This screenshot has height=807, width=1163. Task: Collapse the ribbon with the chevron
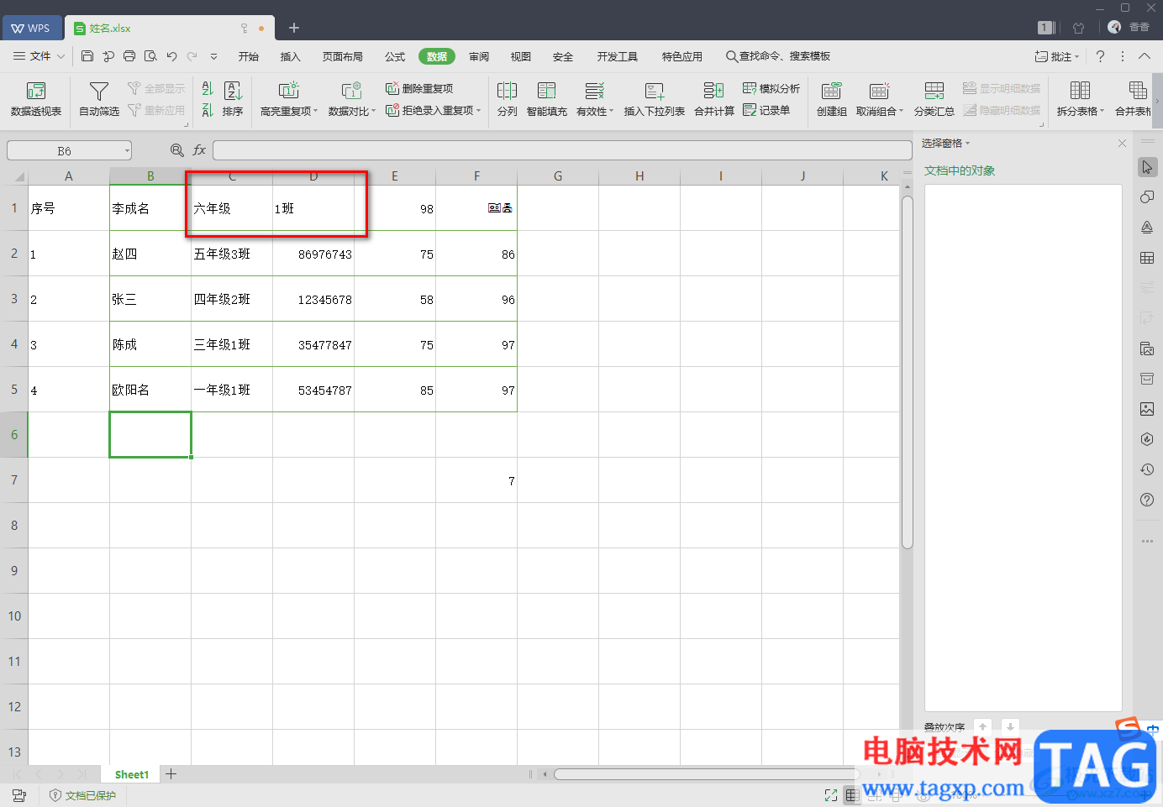pyautogui.click(x=1144, y=56)
